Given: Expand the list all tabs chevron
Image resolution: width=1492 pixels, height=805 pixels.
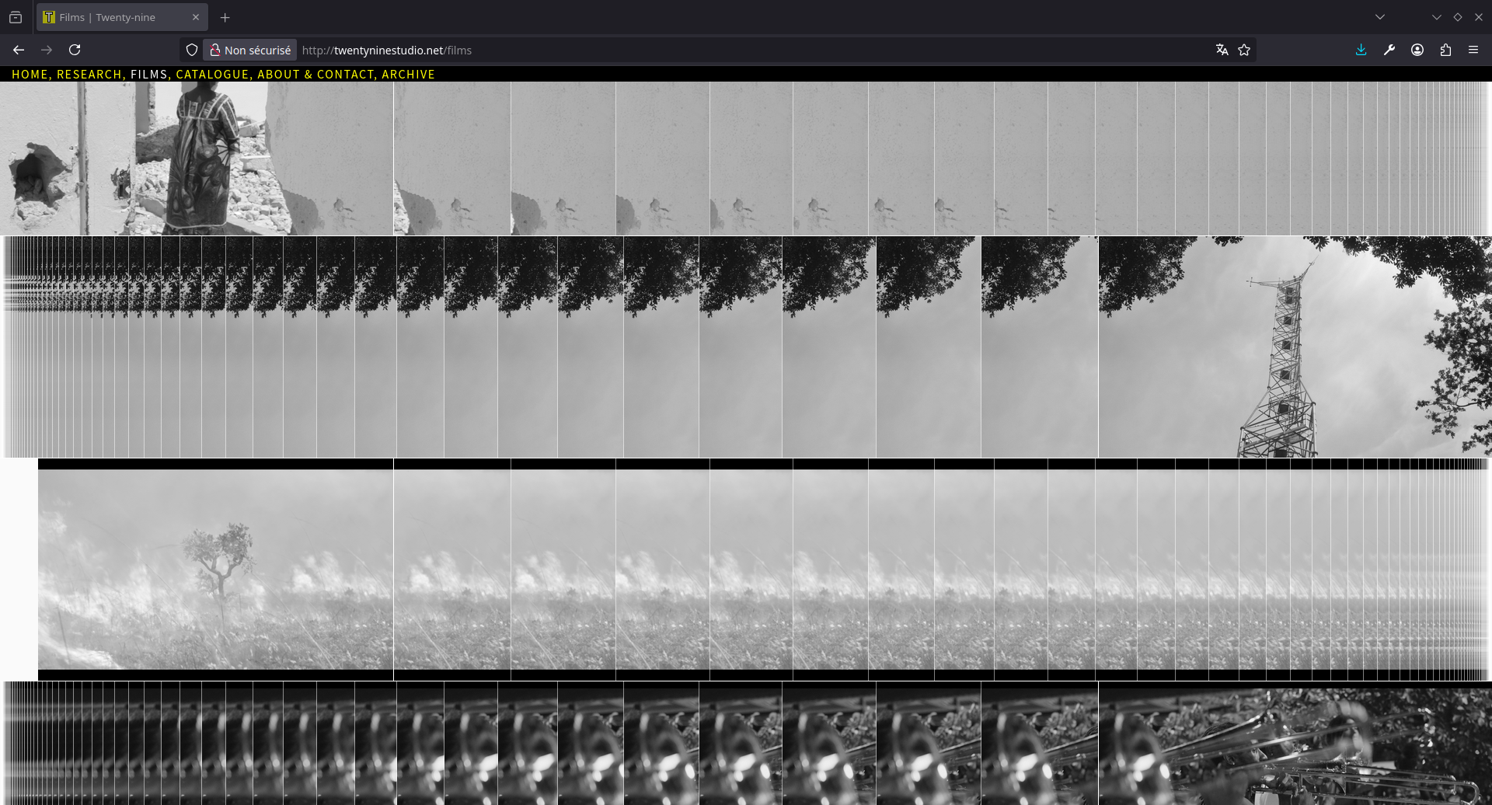Looking at the screenshot, I should tap(1380, 17).
